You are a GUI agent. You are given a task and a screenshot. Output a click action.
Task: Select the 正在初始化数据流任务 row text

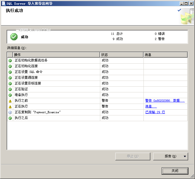tap(31, 60)
